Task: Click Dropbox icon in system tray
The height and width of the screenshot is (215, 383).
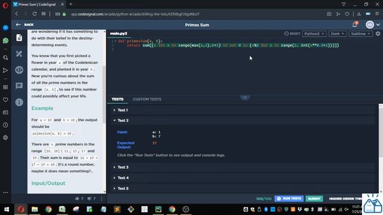Action: tap(299, 210)
